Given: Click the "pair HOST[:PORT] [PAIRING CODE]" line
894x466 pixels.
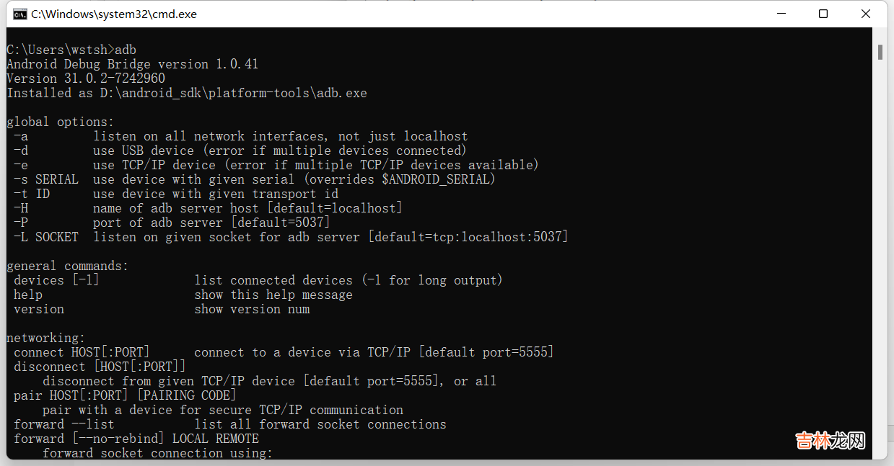Looking at the screenshot, I should point(125,395).
